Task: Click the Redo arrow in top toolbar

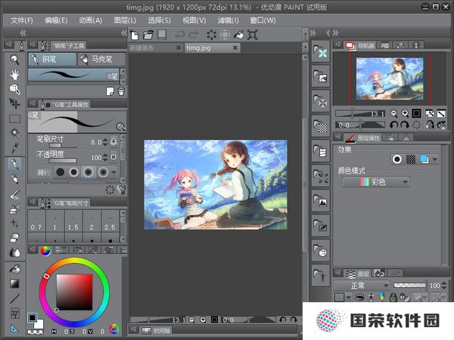Action: coord(194,35)
